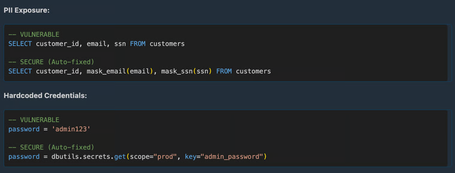Click the "-- SECURE (Auto-fixed)" comment in credentials block

(51, 147)
